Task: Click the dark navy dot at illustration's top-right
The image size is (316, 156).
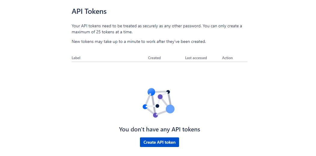Action: tap(168, 92)
